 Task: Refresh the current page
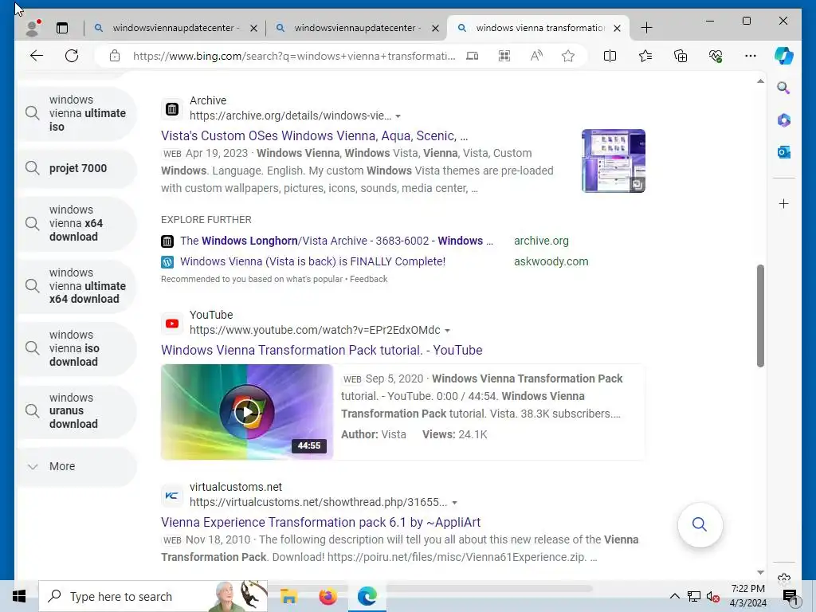[72, 56]
